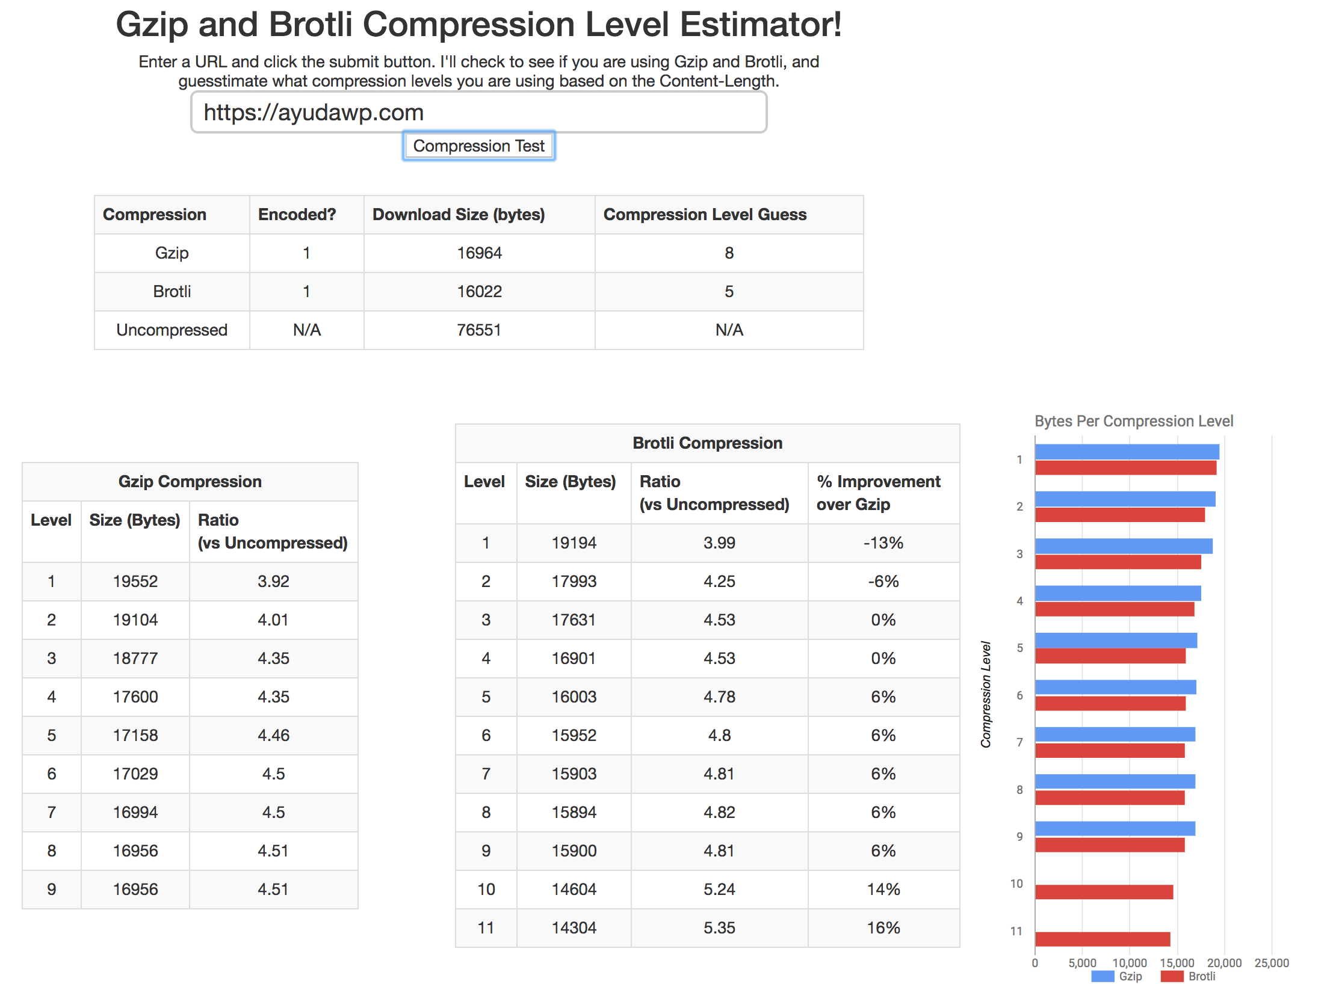
Task: Click the page title heading
Action: (478, 25)
